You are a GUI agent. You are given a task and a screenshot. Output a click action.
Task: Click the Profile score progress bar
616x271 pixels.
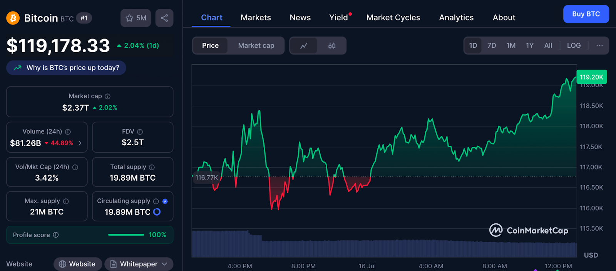126,235
